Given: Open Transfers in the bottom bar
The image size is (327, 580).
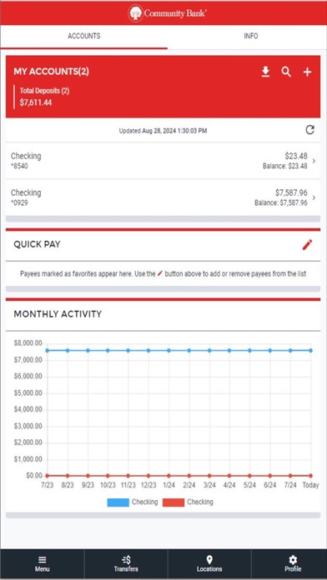Looking at the screenshot, I should tap(126, 564).
